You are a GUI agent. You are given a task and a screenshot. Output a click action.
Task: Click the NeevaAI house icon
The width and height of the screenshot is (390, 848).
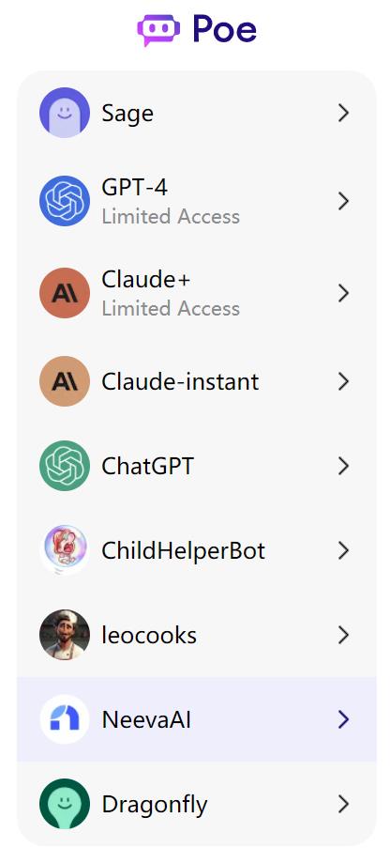point(65,719)
